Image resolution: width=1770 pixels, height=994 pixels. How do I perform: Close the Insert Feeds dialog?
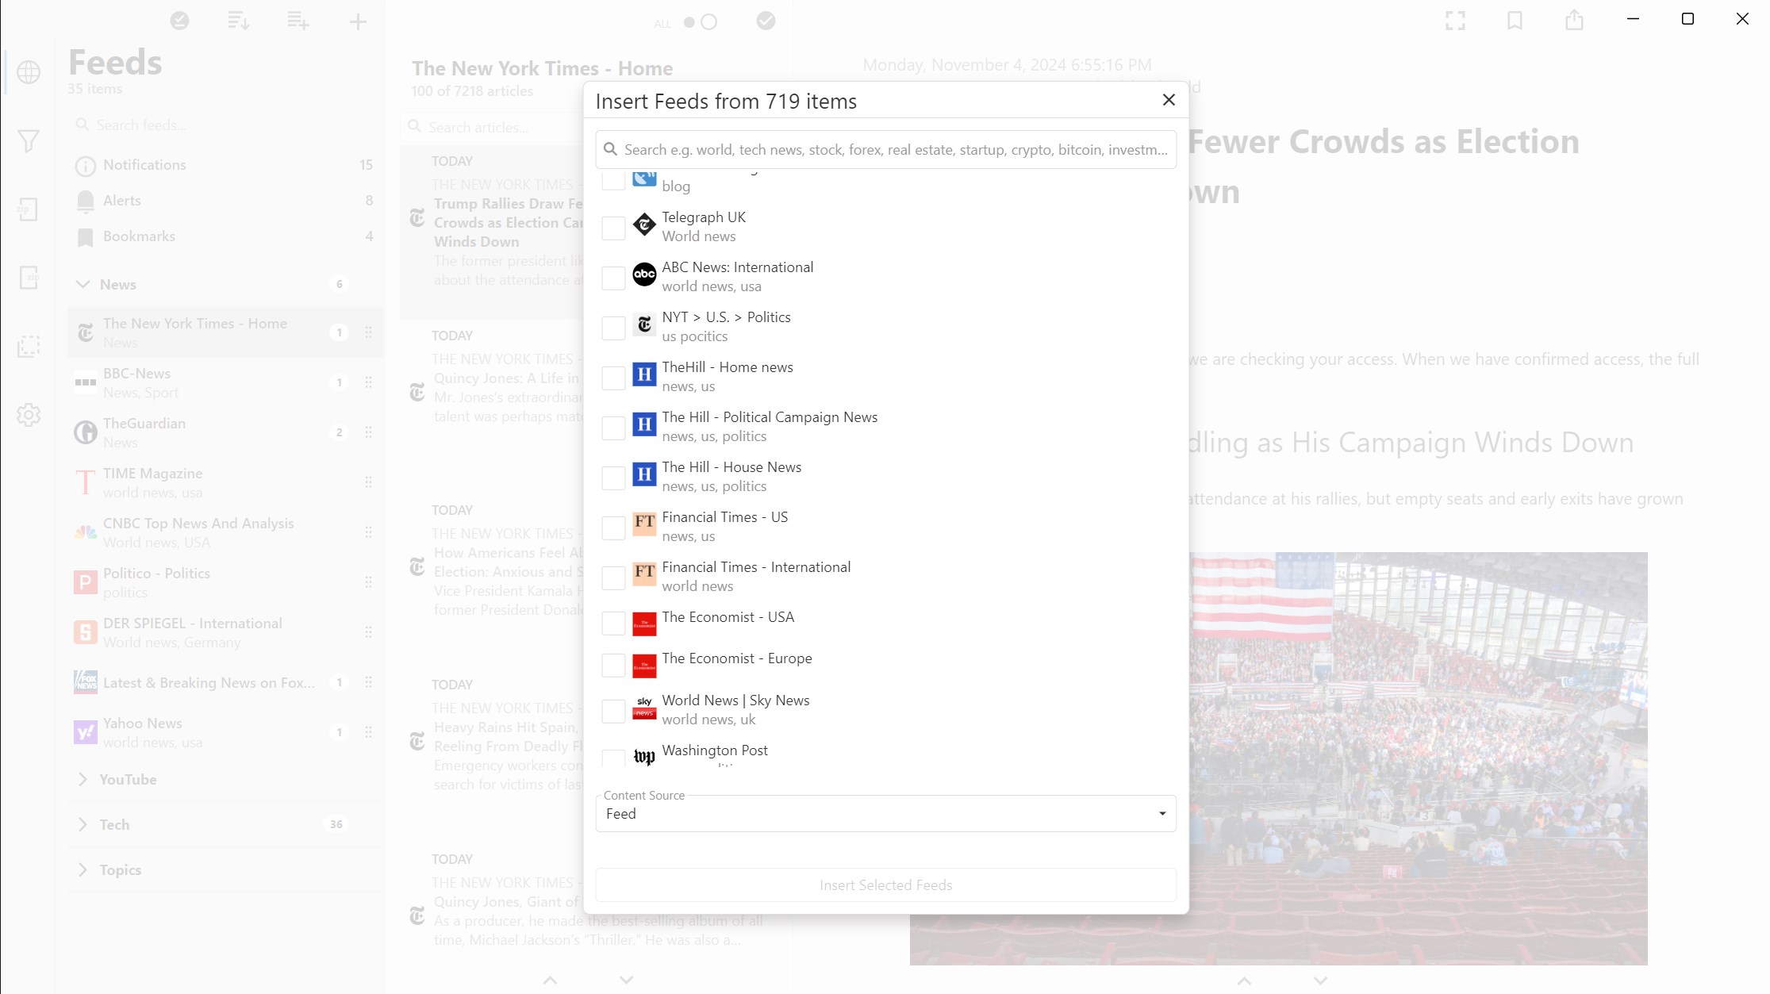tap(1168, 100)
